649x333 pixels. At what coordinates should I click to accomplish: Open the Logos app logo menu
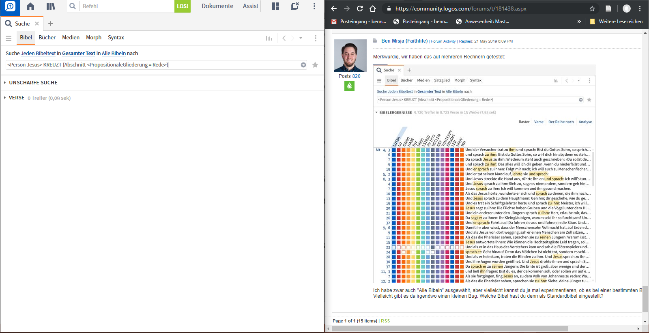(10, 6)
